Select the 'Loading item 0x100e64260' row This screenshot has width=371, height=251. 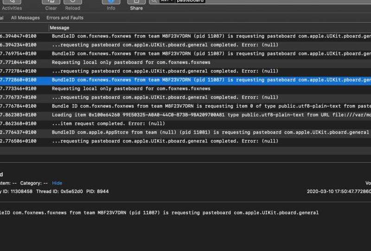pyautogui.click(x=185, y=115)
